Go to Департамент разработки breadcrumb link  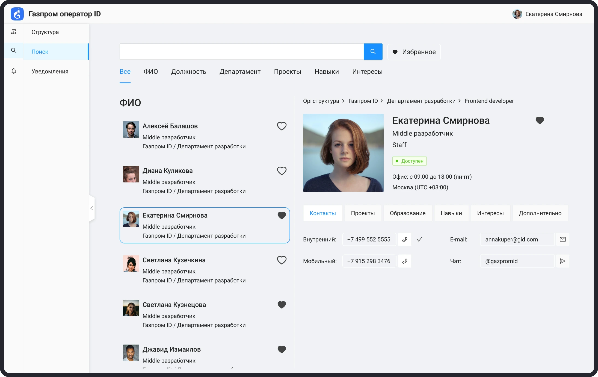click(421, 101)
